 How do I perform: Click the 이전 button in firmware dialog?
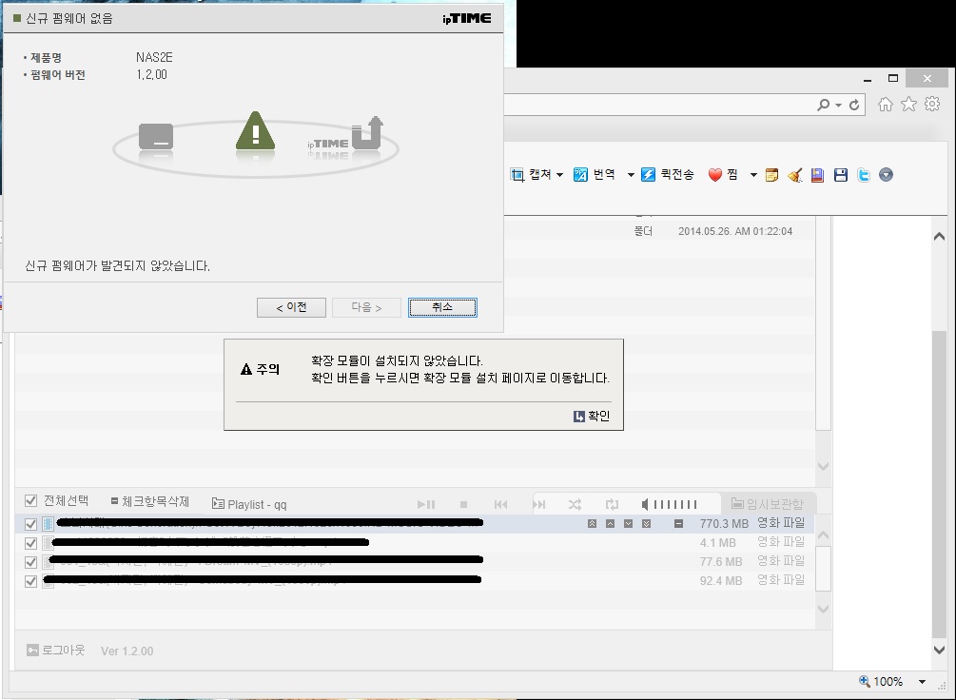[x=291, y=307]
